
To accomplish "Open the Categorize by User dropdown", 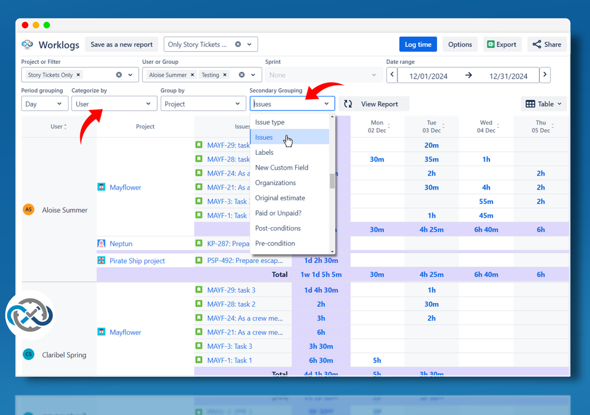I will tap(115, 103).
